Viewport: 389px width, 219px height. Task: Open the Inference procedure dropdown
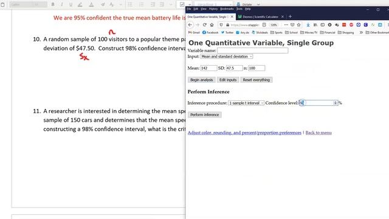pos(246,103)
